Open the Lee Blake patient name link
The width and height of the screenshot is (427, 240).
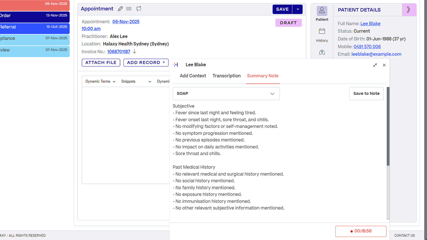(x=370, y=23)
